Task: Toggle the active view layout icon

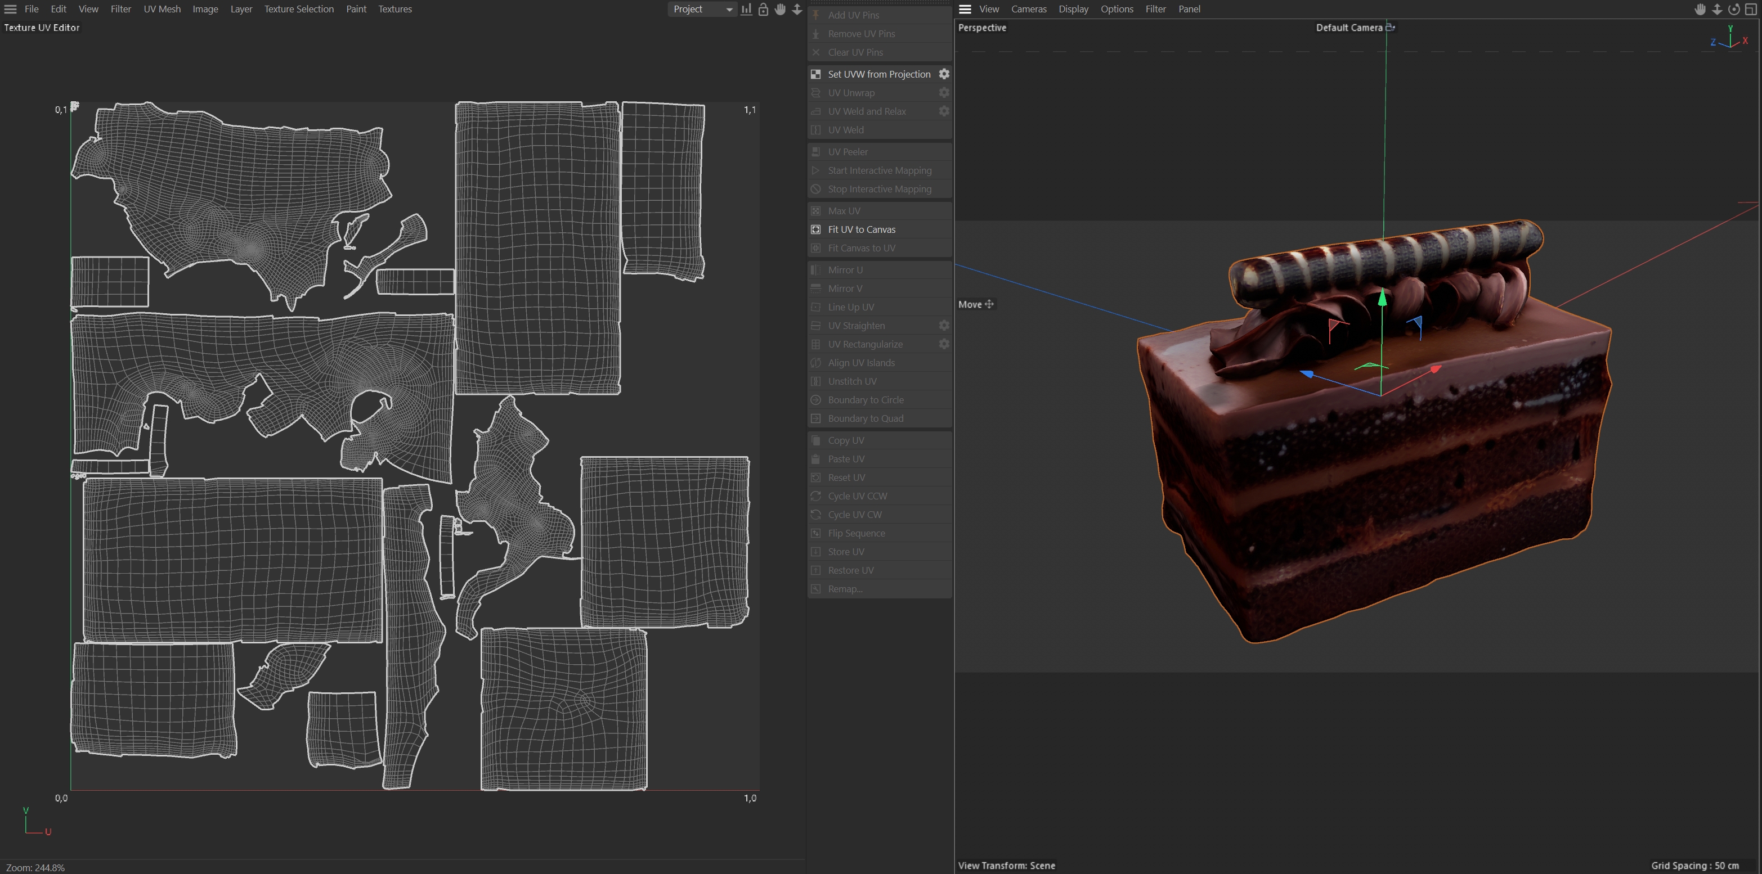Action: click(1751, 9)
